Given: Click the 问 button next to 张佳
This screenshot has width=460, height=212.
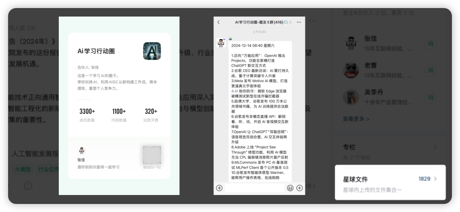Looking at the screenshot, I should [x=431, y=44].
